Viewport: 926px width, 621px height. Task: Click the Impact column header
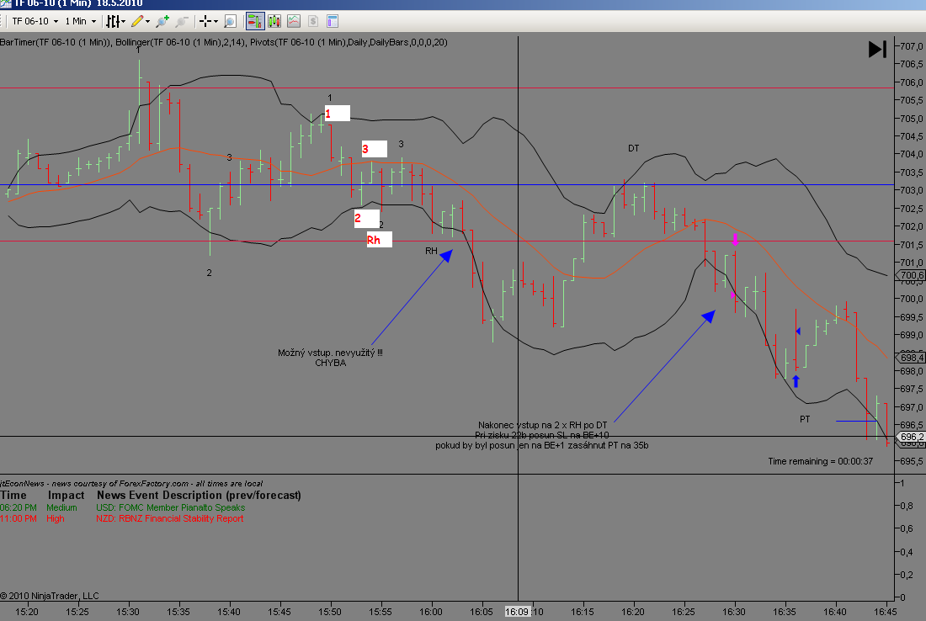pos(67,496)
